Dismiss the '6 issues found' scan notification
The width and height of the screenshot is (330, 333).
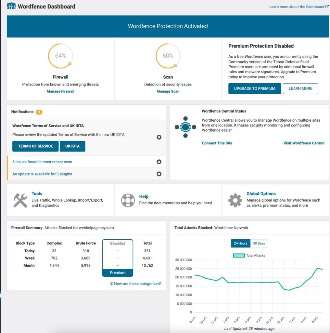pyautogui.click(x=159, y=162)
